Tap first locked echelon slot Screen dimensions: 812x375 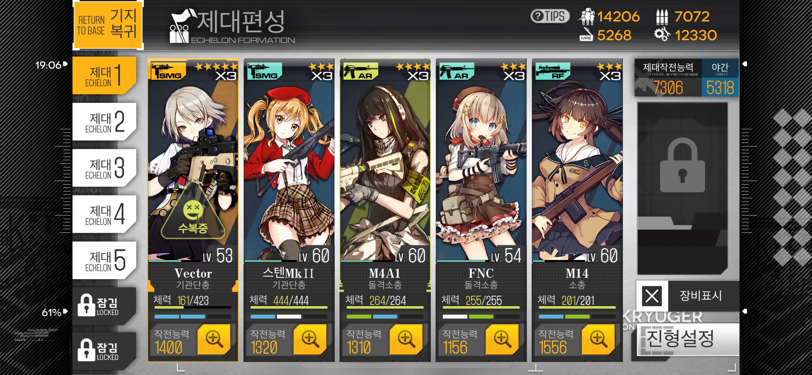[x=104, y=306]
